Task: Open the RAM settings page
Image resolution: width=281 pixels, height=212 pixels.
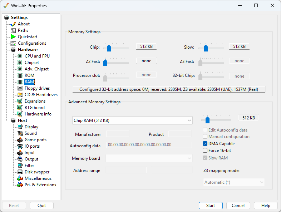Action: pos(29,82)
